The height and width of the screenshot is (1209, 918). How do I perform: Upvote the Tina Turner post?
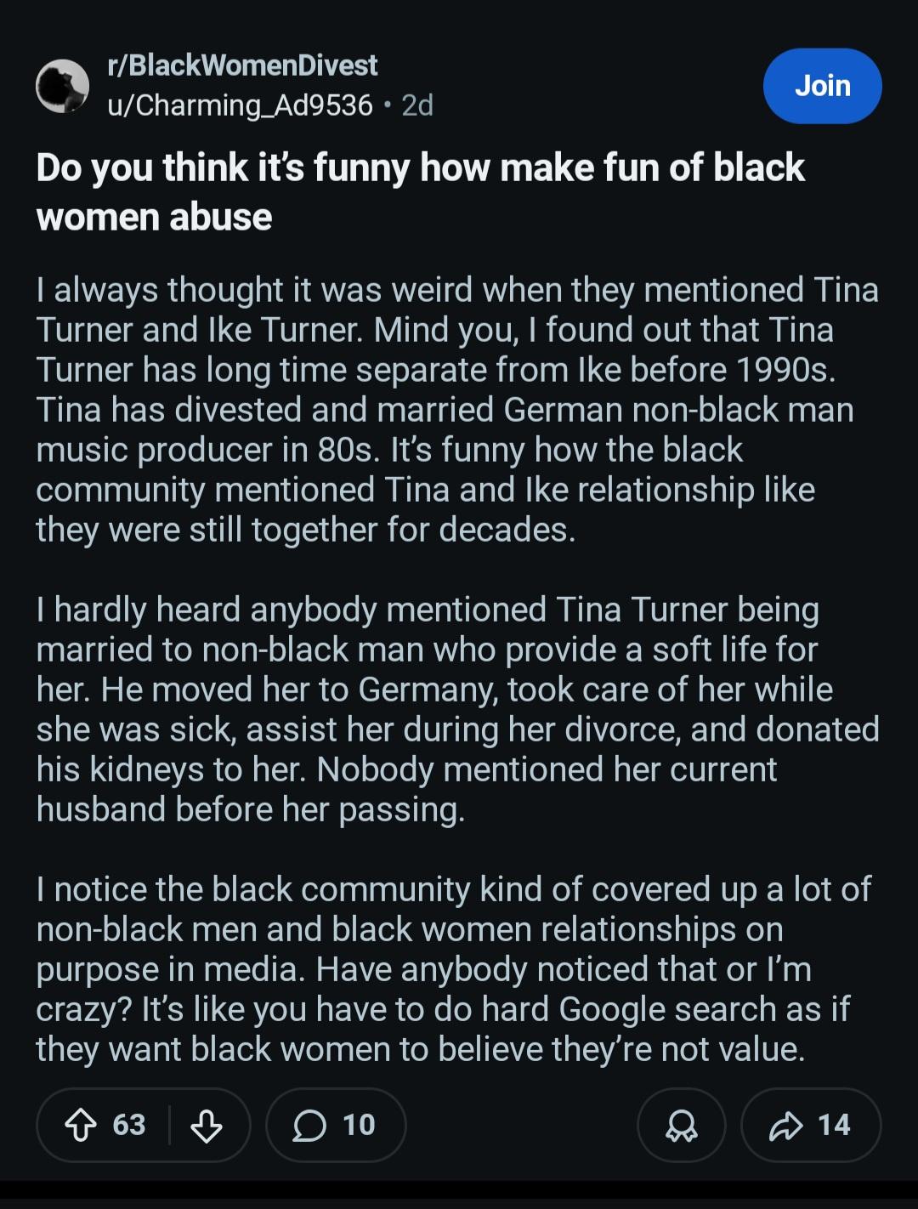(x=81, y=1126)
